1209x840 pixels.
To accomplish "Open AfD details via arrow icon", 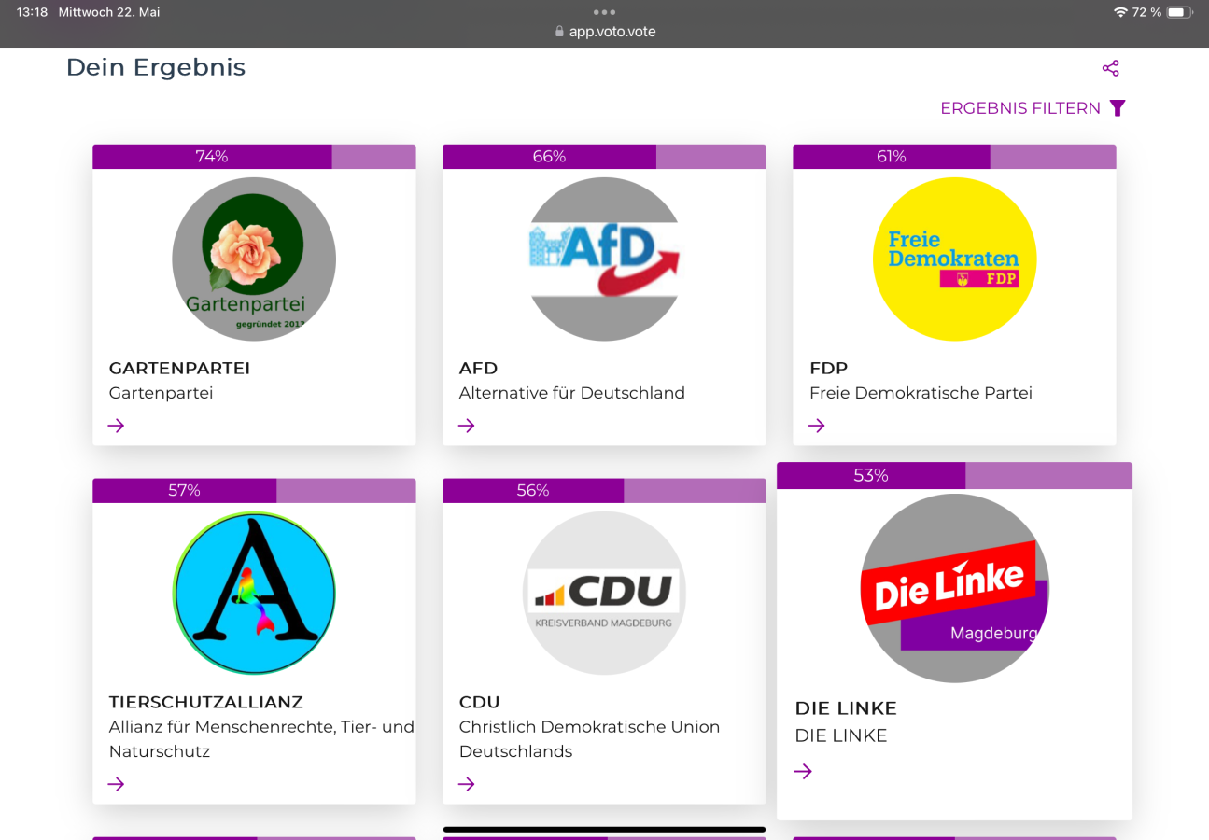I will click(467, 426).
